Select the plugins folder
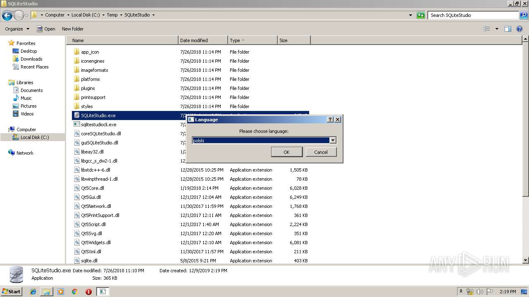The image size is (529, 297). (x=88, y=88)
